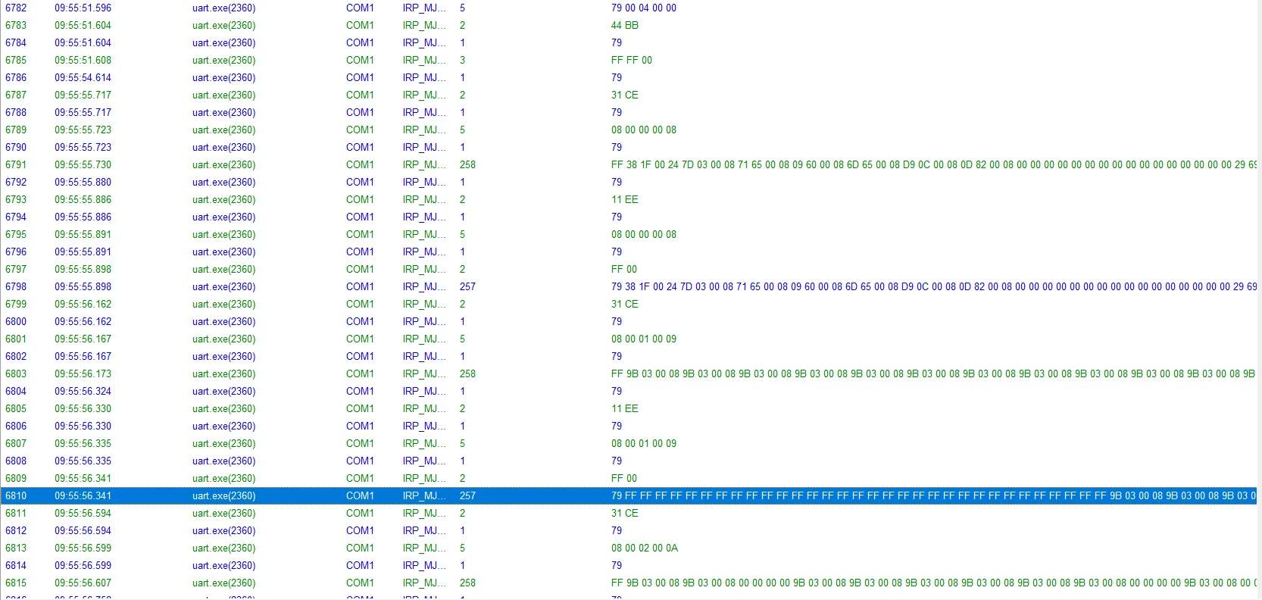
Task: Click data '31 CE' in row 6799
Action: pos(625,305)
